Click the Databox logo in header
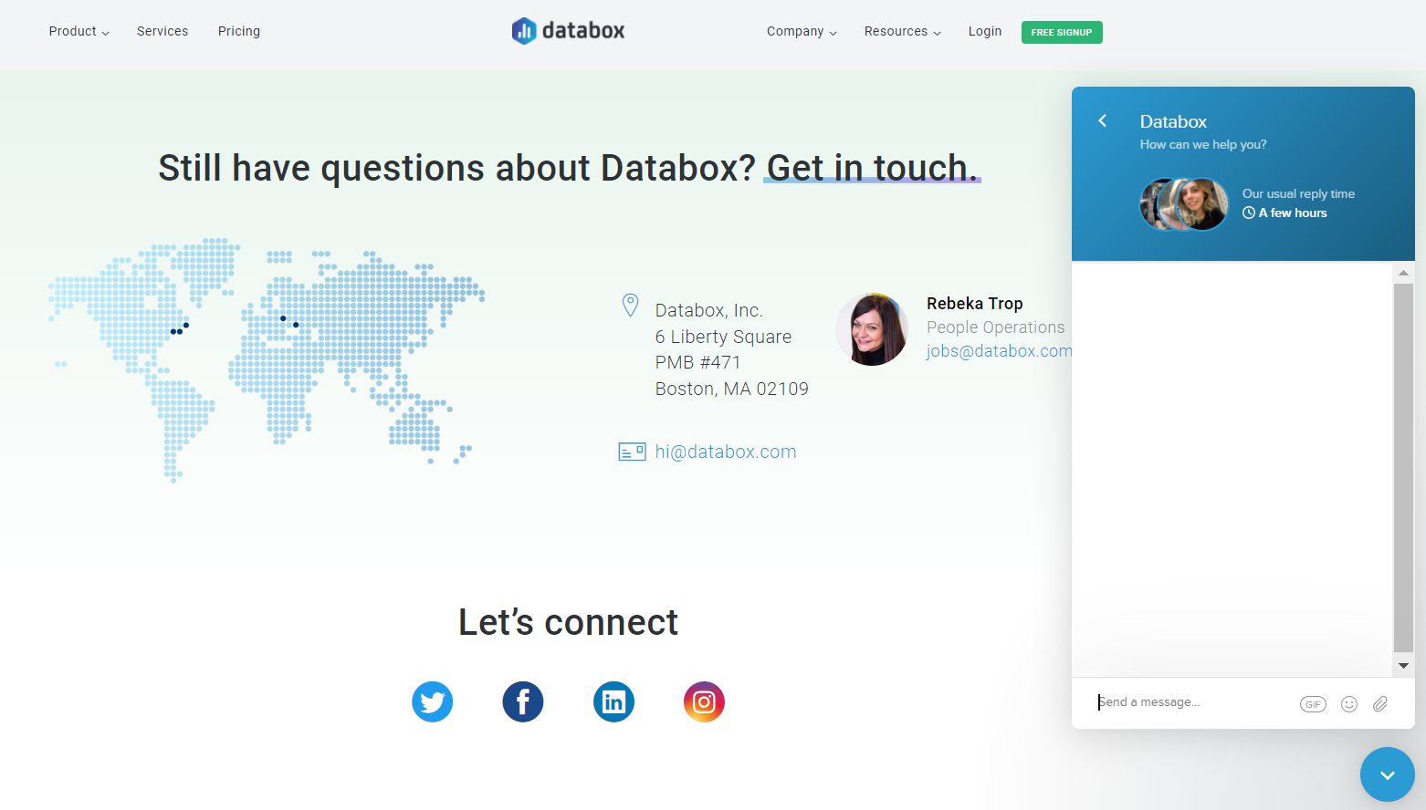Screen dimensions: 1426x810 [569, 31]
